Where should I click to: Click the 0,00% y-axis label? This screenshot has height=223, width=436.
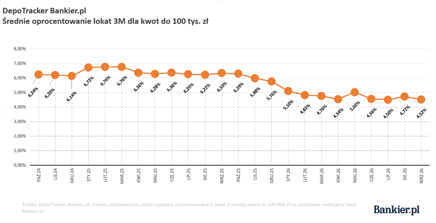(x=20, y=165)
